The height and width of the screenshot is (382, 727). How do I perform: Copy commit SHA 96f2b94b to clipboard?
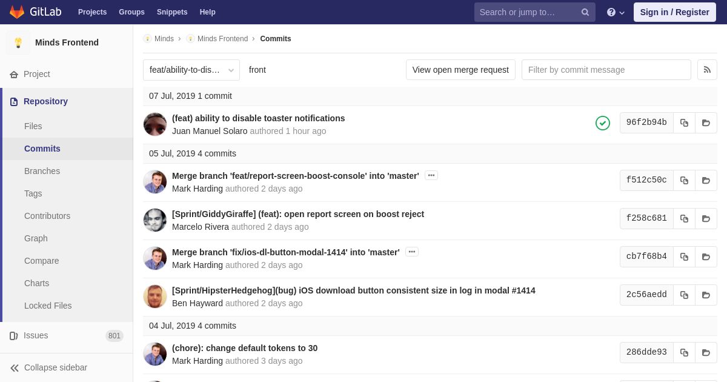pyautogui.click(x=684, y=122)
